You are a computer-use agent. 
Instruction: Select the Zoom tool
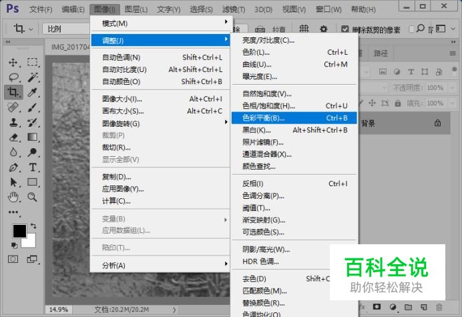click(33, 197)
